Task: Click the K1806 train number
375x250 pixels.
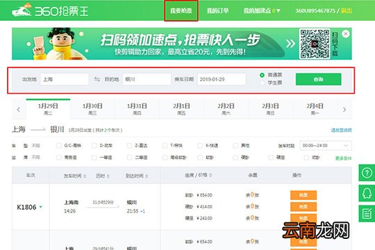Action: pyautogui.click(x=26, y=207)
